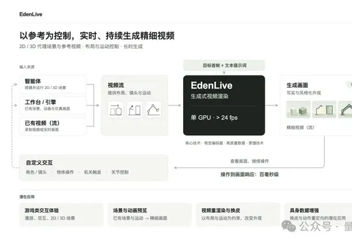Click the text 写实与风格化外观
This screenshot has width=352, height=242.
coord(304,93)
